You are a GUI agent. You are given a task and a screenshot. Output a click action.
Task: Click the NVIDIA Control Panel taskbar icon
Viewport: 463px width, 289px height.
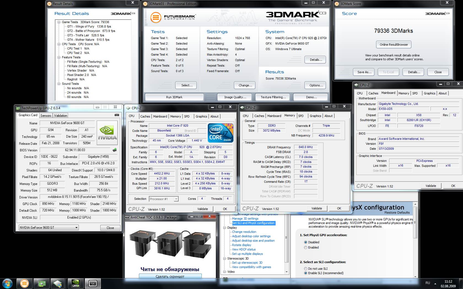tap(76, 283)
